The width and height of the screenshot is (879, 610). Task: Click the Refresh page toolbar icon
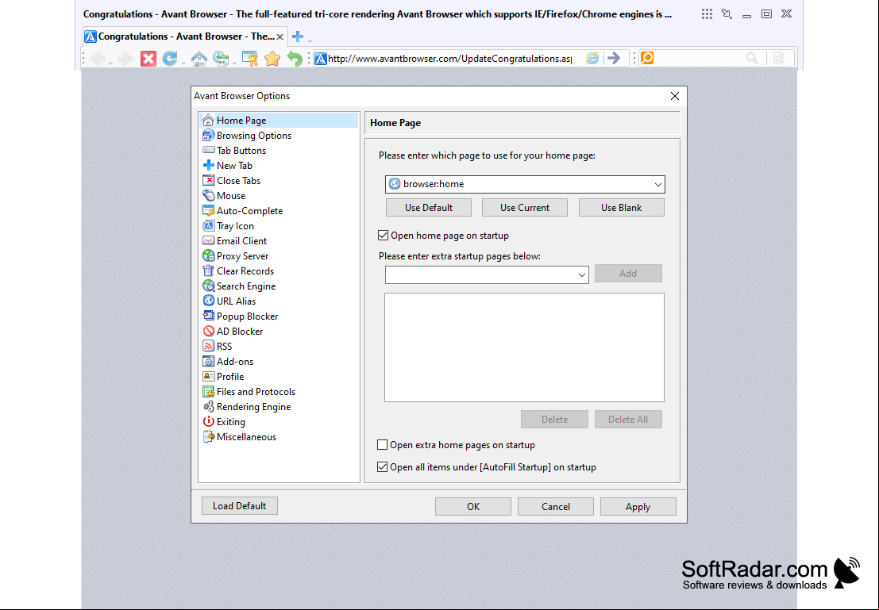tap(169, 58)
